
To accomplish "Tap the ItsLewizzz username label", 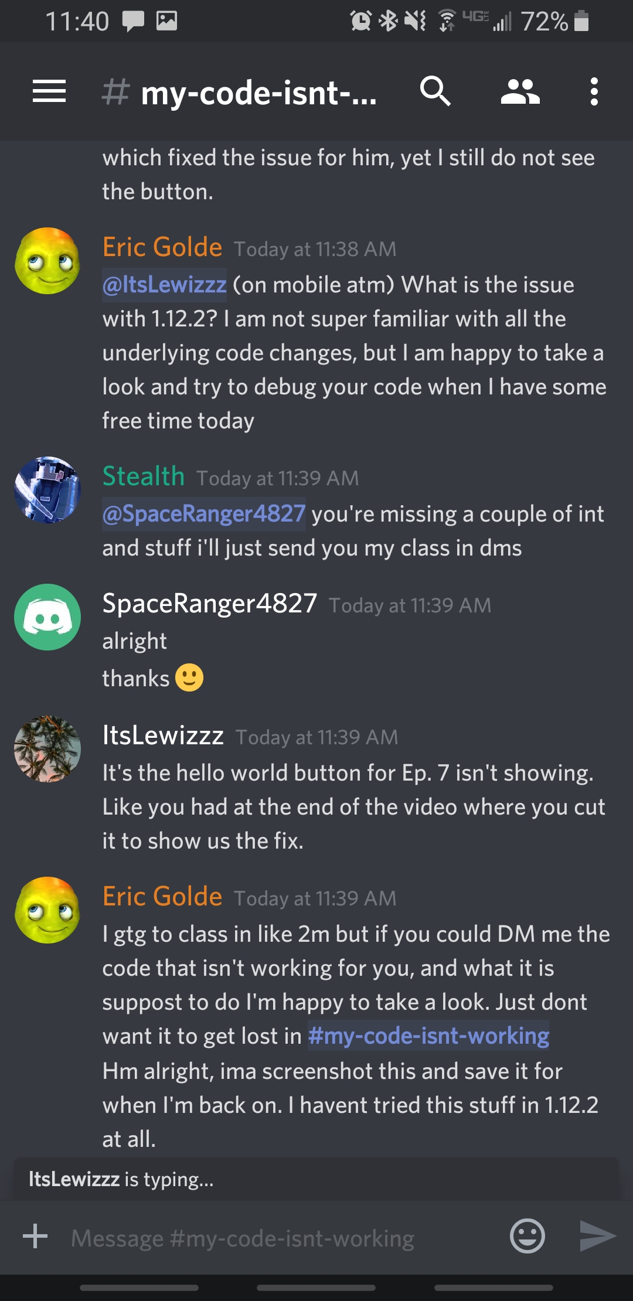I will coord(163,735).
